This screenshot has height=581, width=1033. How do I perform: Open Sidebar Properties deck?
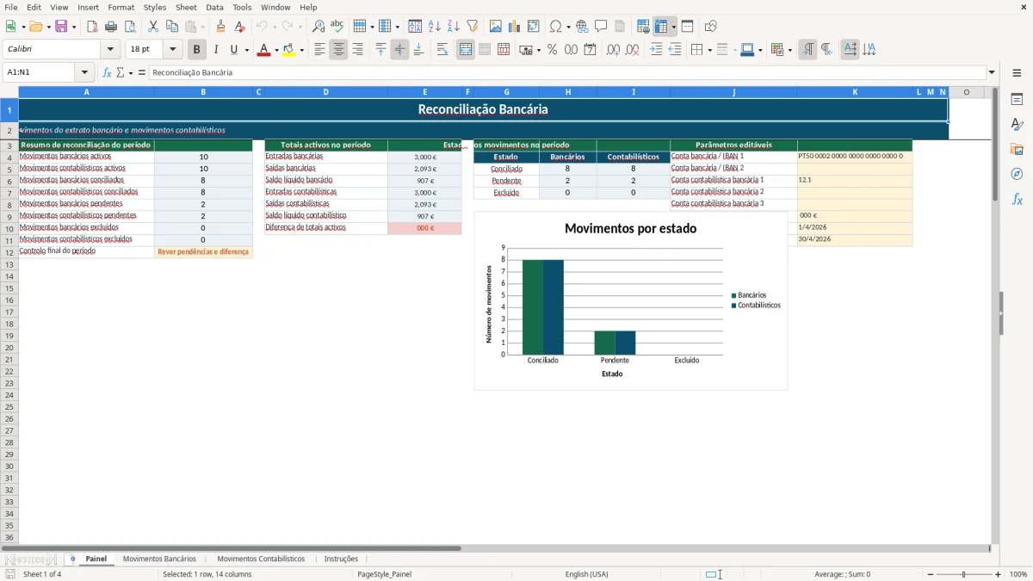(1017, 100)
